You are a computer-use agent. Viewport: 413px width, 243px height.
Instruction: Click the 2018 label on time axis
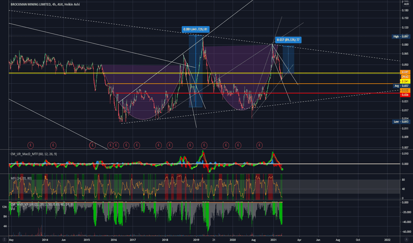[x=165, y=240]
